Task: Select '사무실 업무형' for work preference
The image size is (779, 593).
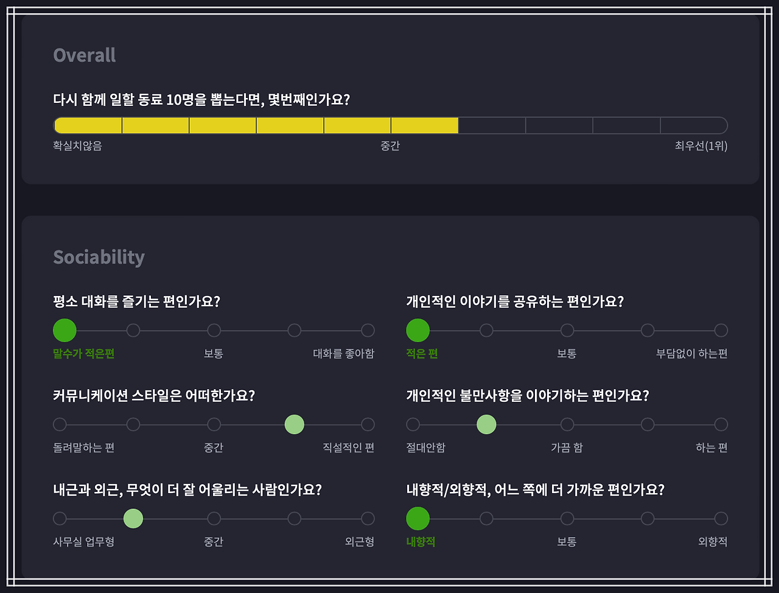Action: pos(59,518)
